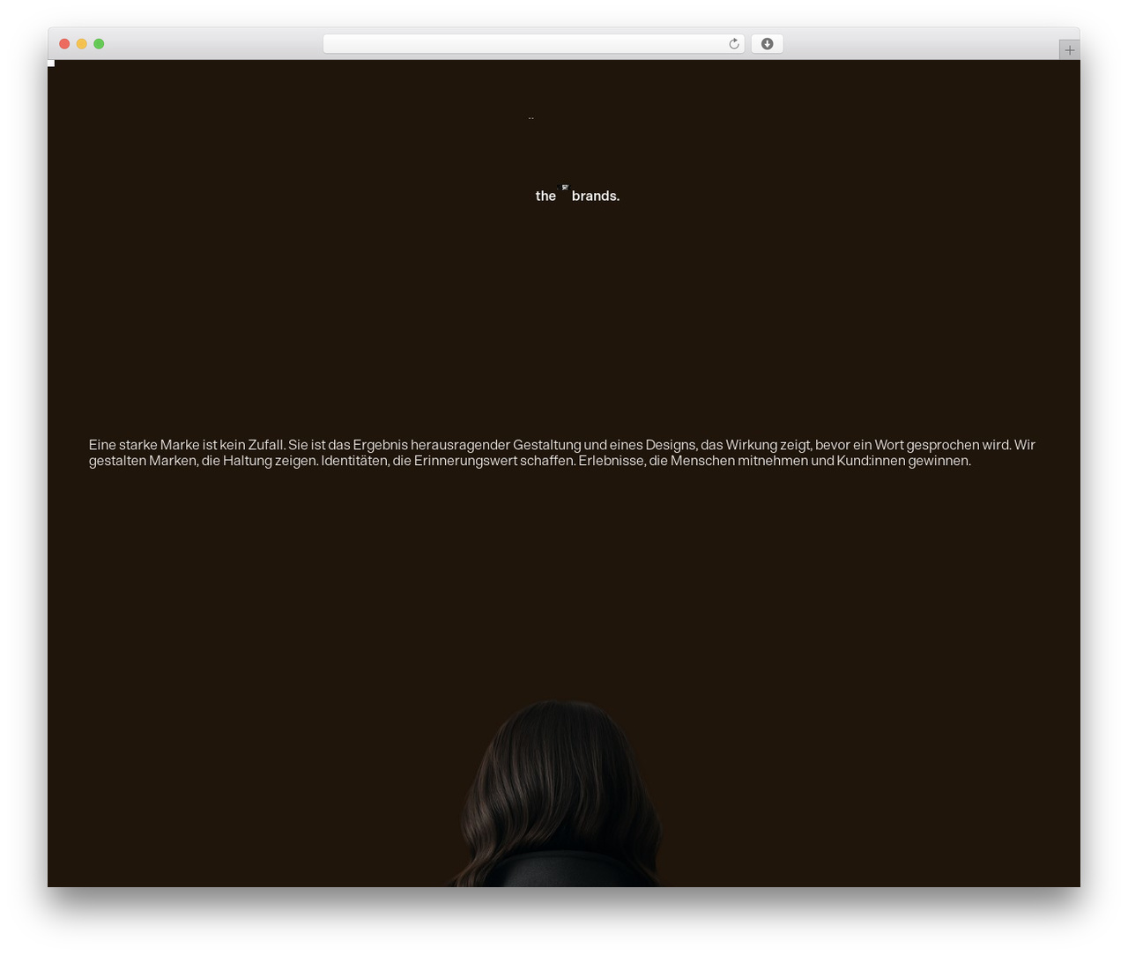Focus the browser address bar
Image resolution: width=1128 pixels, height=955 pixels.
533,44
